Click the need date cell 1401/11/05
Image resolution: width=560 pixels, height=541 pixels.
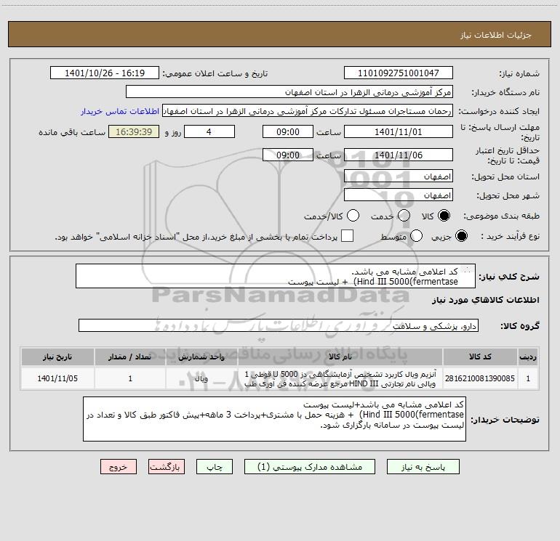point(57,378)
